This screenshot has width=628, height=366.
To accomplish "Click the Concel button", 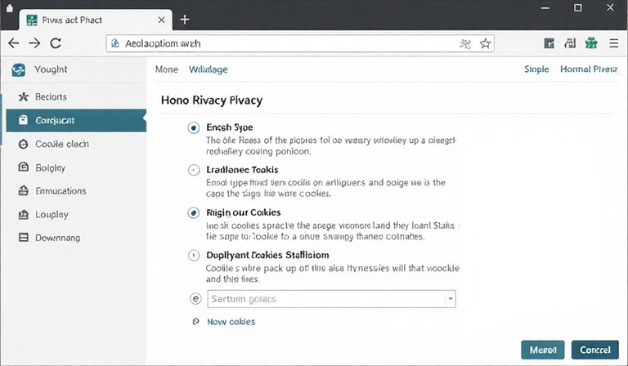I will [594, 350].
